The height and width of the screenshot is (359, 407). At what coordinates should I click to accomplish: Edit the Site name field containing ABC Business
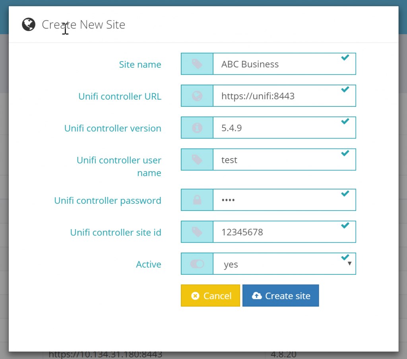click(284, 64)
